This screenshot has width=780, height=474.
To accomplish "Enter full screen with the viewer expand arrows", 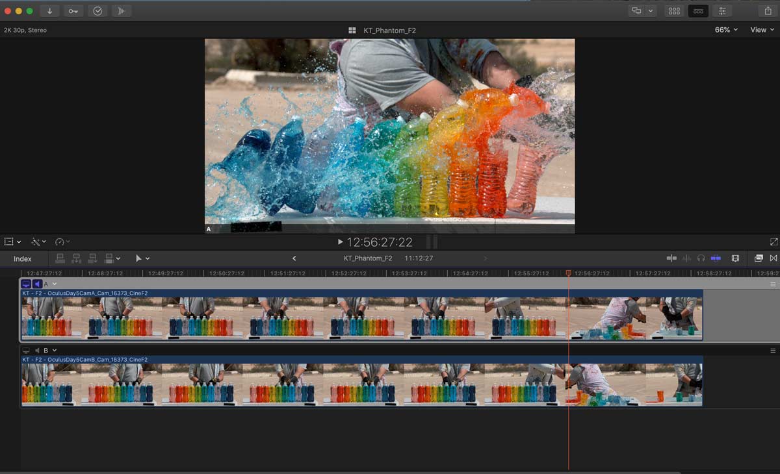I will click(x=773, y=242).
